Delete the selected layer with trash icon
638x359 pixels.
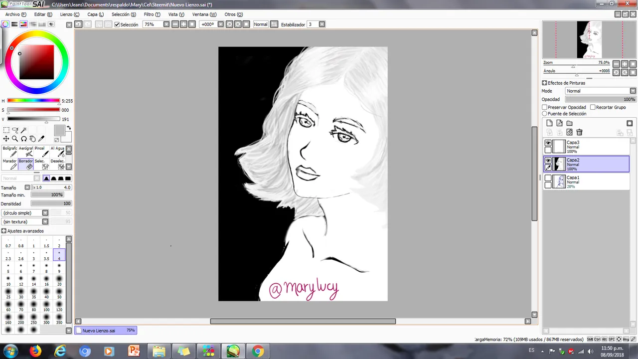(x=579, y=132)
